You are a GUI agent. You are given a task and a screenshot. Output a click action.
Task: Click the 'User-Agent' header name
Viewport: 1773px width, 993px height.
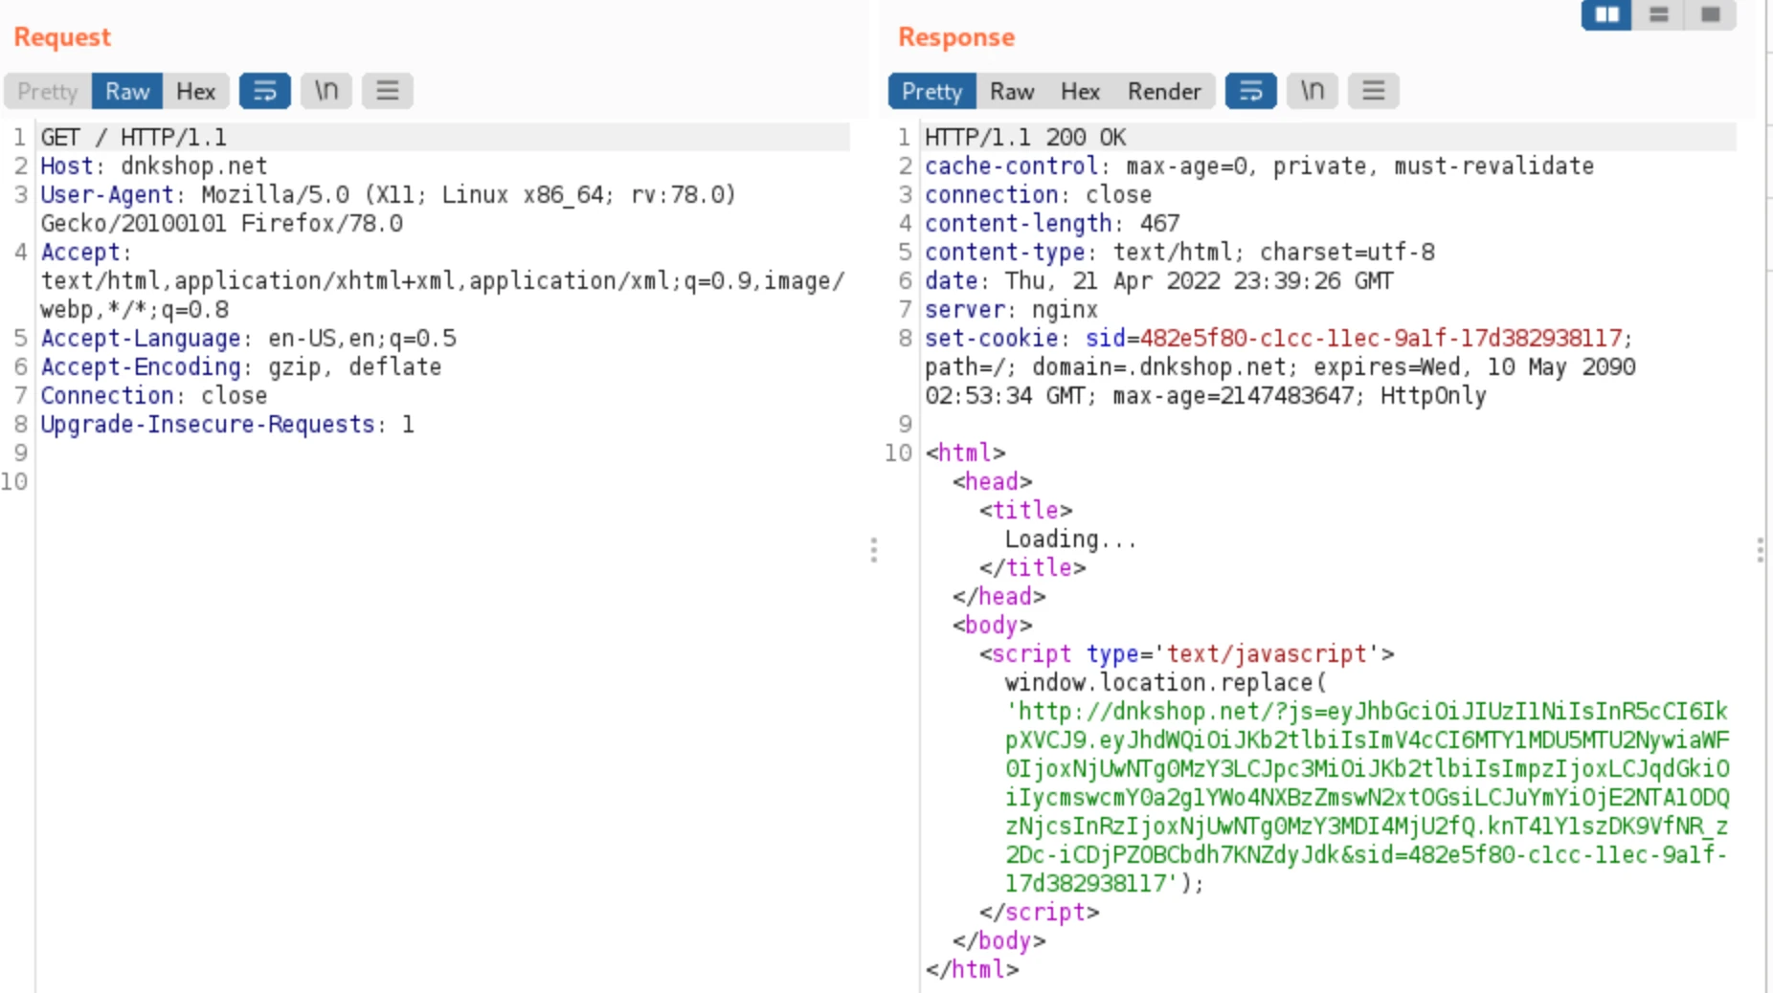[107, 195]
